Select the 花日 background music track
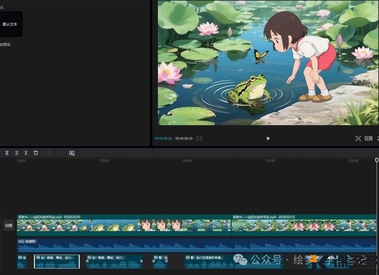Image resolution: width=379 pixels, height=275 pixels. pyautogui.click(x=197, y=245)
